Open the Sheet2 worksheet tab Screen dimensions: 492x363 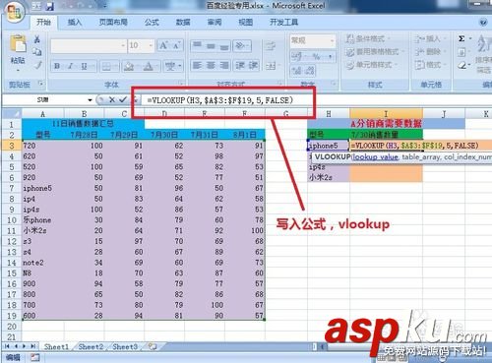(91, 346)
